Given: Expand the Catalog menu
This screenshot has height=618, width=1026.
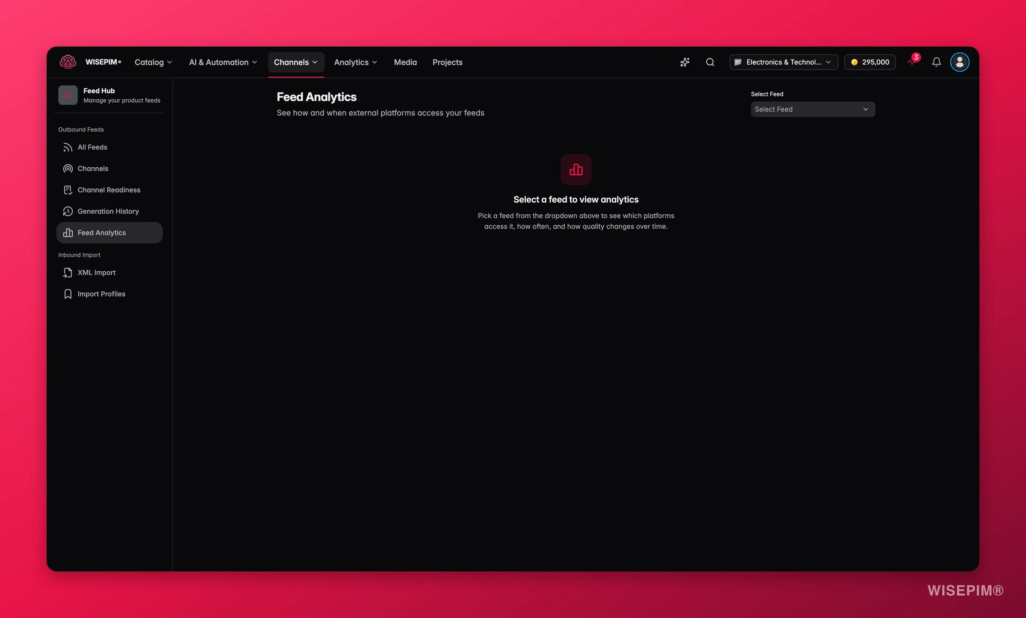Looking at the screenshot, I should click(x=153, y=62).
